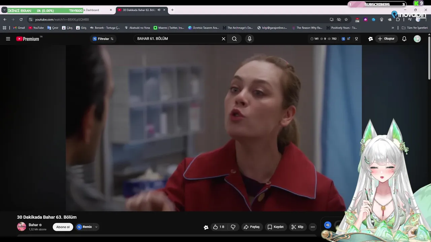This screenshot has height=242, width=431.
Task: Open the YouTube bookmark
Action: click(36, 28)
